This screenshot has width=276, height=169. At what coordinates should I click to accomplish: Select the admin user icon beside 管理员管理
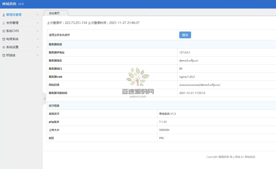coord(4,15)
